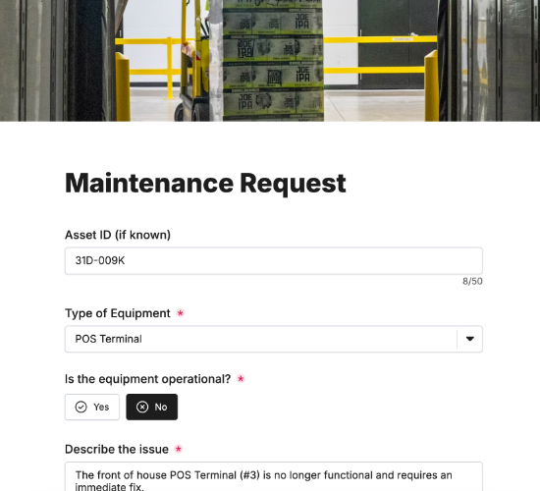540x491 pixels.
Task: Select Yes for equipment operational
Action: [92, 407]
